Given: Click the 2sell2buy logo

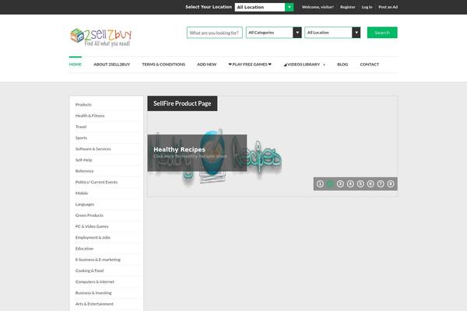Looking at the screenshot, I should click(100, 37).
